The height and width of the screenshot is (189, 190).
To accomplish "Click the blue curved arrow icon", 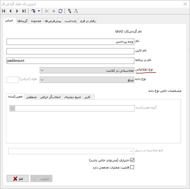I will pos(33,11).
